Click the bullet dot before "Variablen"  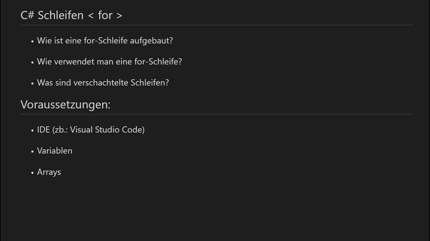(x=33, y=152)
